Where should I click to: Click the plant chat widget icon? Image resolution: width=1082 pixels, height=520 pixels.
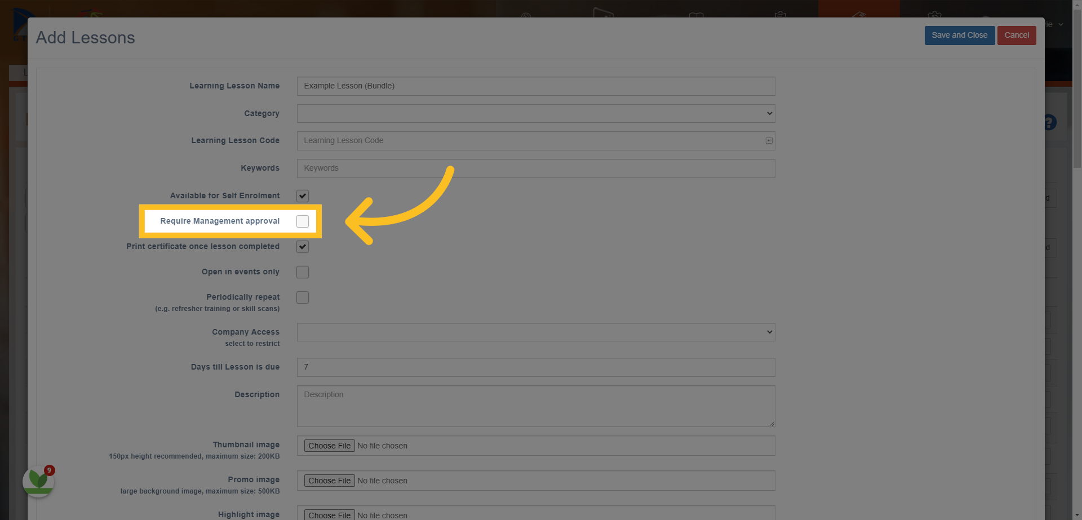tap(38, 481)
